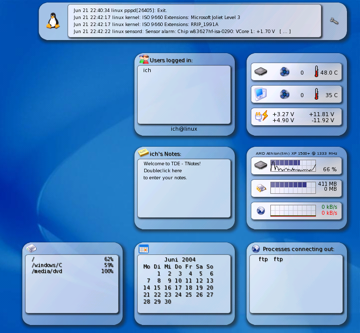Open settings via the wrench icon
This screenshot has width=360, height=333.
tap(334, 21)
